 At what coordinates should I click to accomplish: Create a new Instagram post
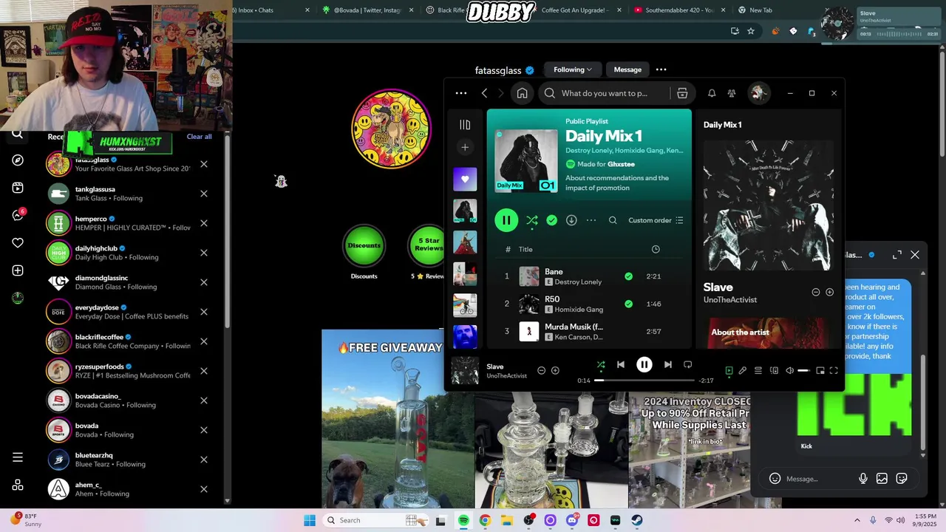[18, 270]
